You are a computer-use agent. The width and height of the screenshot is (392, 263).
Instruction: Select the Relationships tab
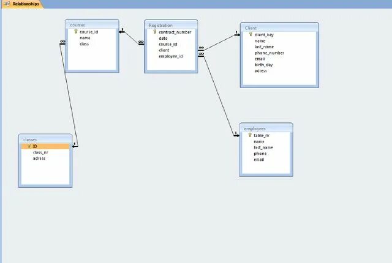click(x=23, y=4)
